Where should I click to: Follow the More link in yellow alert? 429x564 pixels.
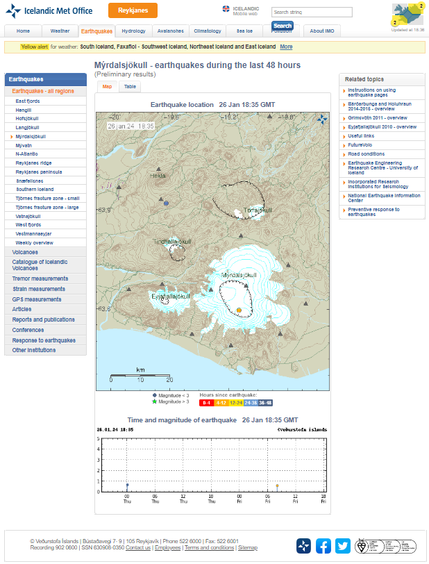286,47
